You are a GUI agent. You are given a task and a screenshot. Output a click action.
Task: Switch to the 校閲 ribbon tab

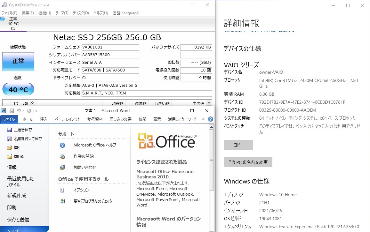(x=142, y=119)
